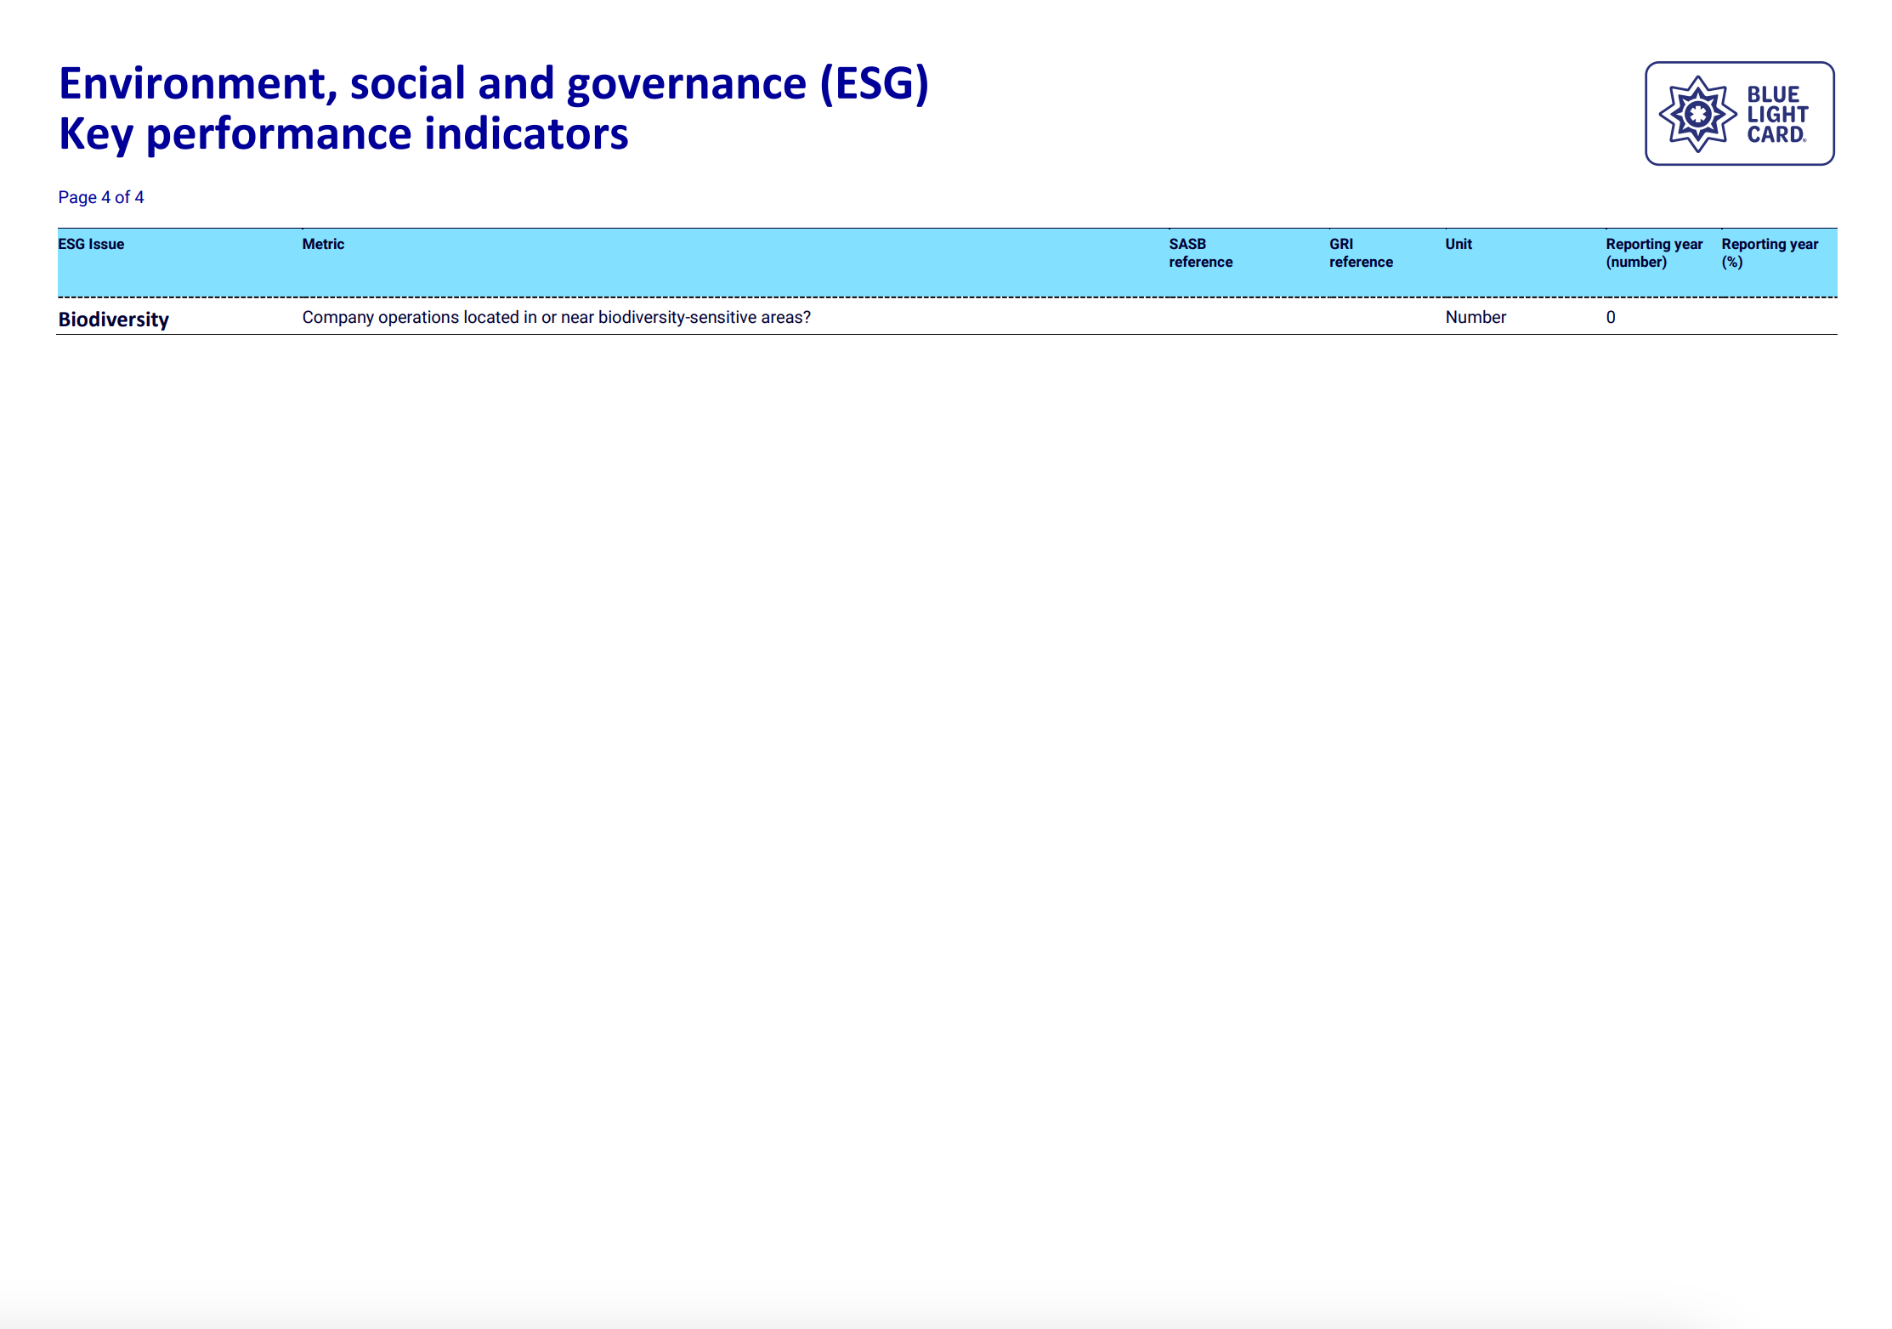This screenshot has width=1892, height=1329.
Task: Click the biodiversity-sensitive areas metric text
Action: pos(556,317)
